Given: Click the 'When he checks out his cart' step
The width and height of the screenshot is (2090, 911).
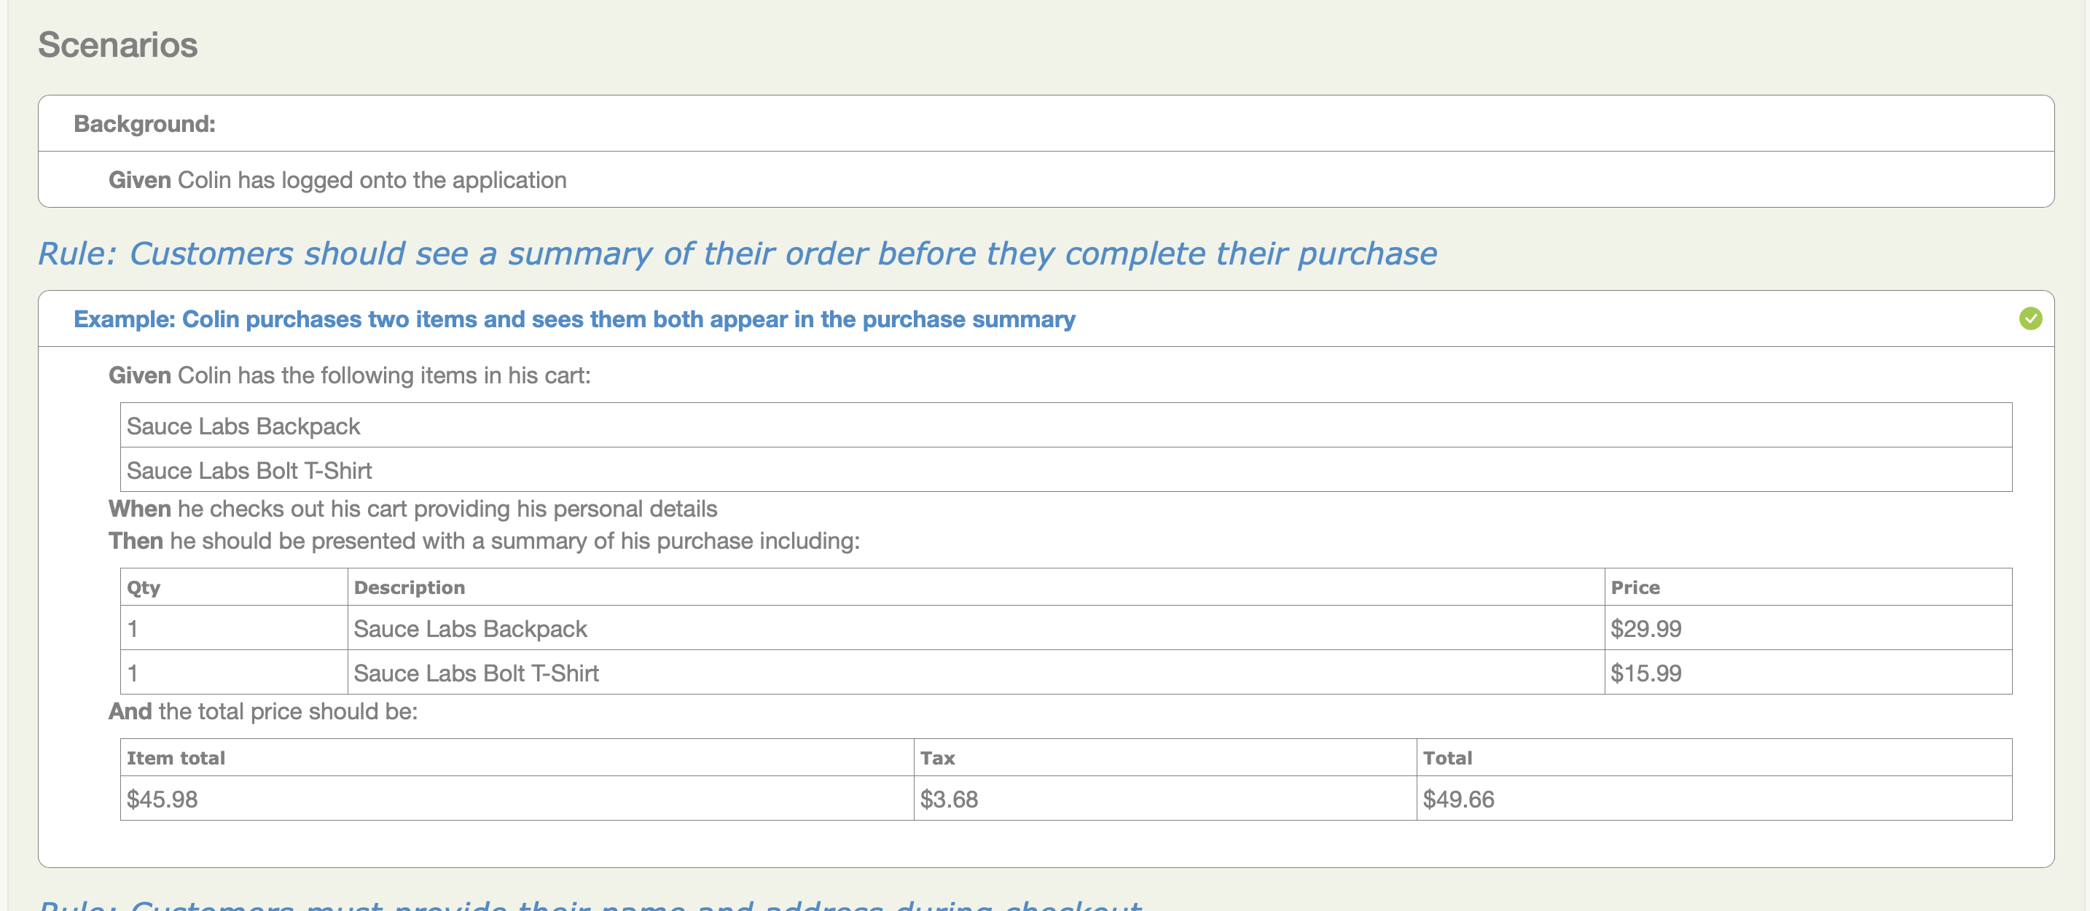Looking at the screenshot, I should [x=412, y=509].
